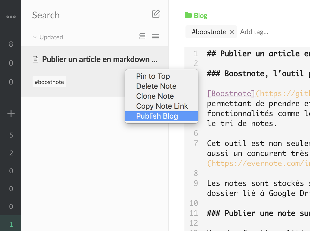310x231 pixels.
Task: Open the three-dots menu in the sidebar
Action: tap(11, 17)
